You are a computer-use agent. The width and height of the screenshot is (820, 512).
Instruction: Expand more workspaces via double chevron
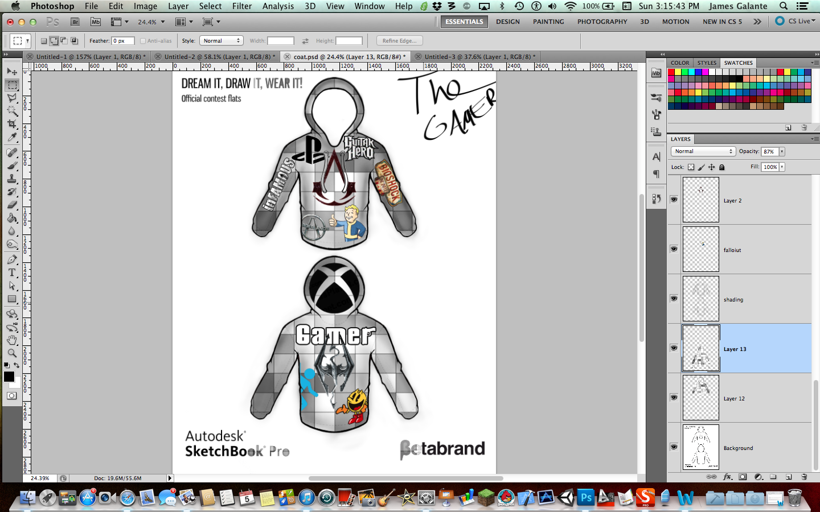coord(757,22)
